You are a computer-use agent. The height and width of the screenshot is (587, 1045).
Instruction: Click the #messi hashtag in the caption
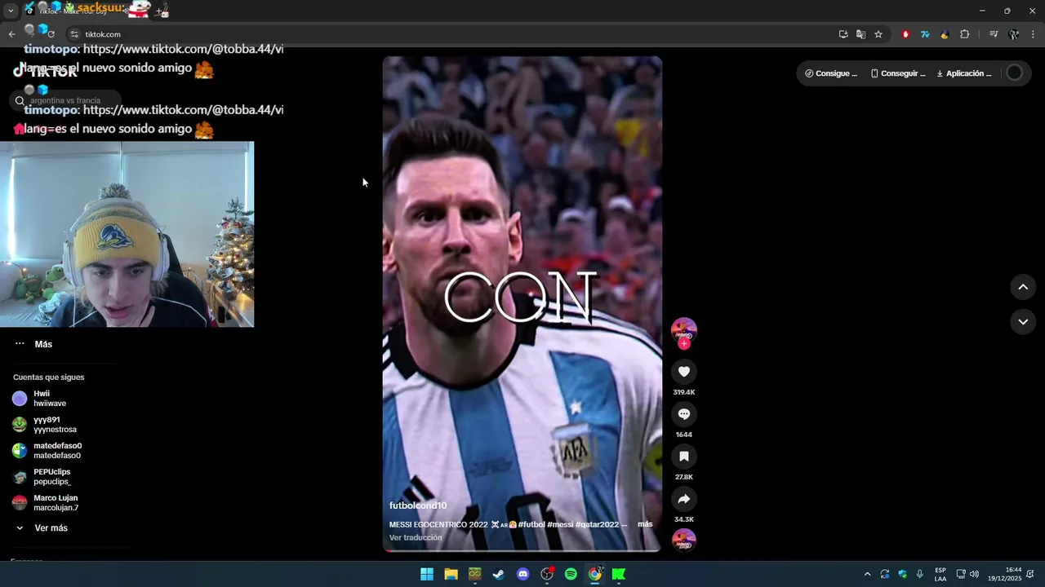pos(559,524)
